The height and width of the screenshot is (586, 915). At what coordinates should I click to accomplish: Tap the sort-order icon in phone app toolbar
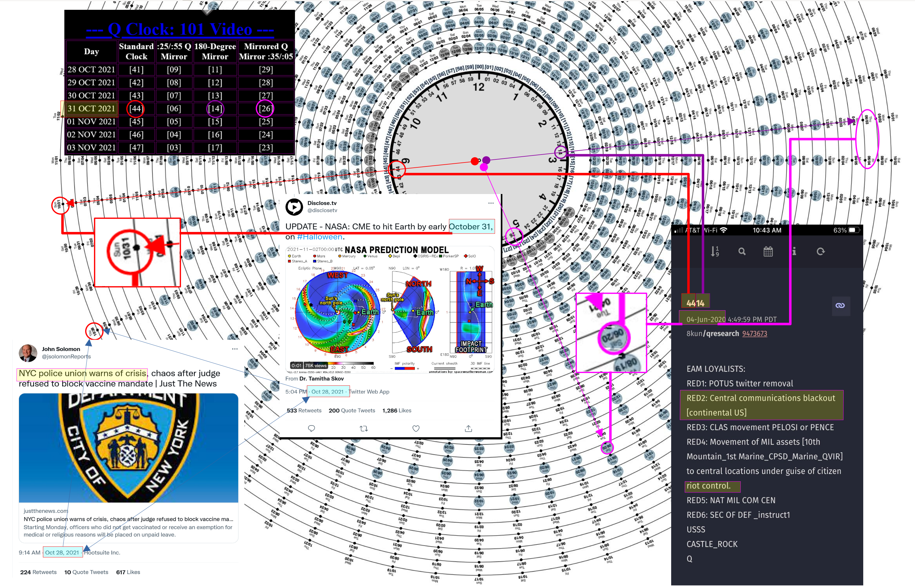[x=715, y=252]
